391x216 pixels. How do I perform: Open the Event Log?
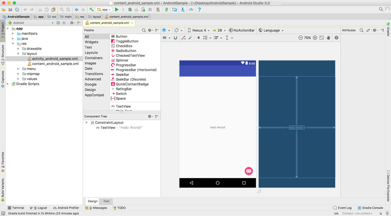click(x=344, y=208)
